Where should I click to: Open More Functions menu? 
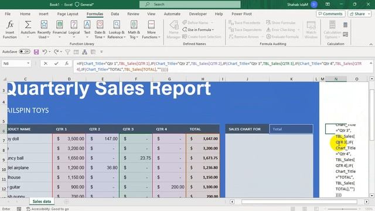pos(151,29)
